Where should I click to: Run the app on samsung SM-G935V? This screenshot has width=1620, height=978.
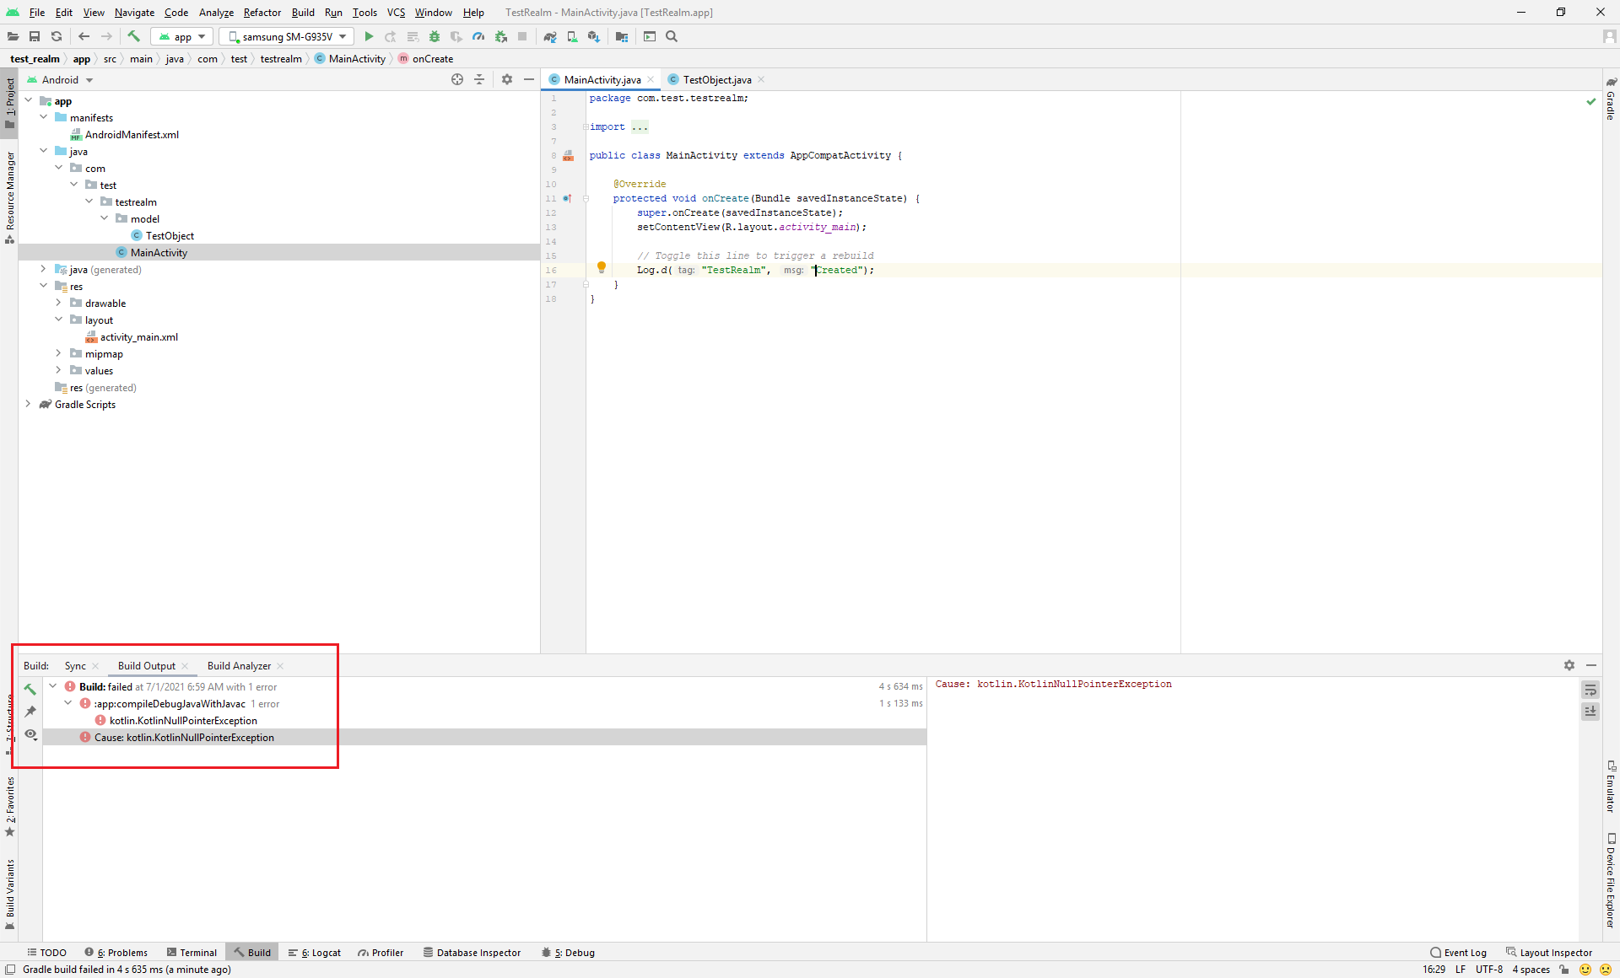[369, 36]
